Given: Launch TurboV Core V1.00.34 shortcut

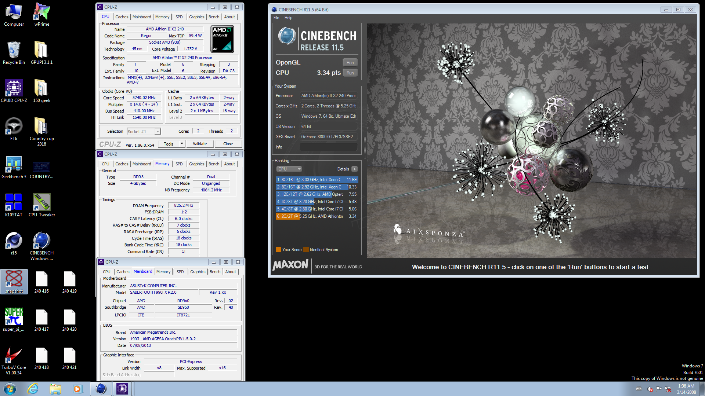Looking at the screenshot, I should tap(14, 360).
